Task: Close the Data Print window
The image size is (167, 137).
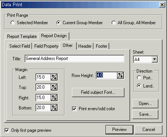Action: 162,5
